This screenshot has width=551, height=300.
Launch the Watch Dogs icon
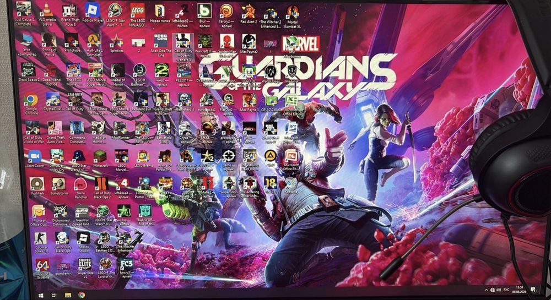pyautogui.click(x=270, y=74)
